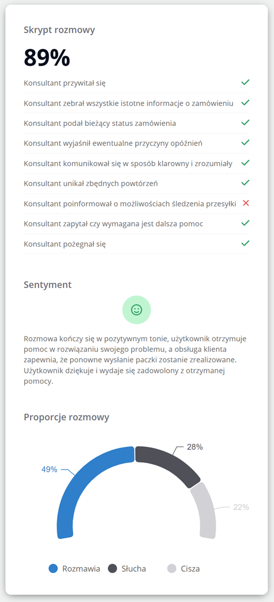Click the checkmark for 'unikał zbędnych powtórzeń'
Screen dimensions: 274x602
(x=245, y=183)
